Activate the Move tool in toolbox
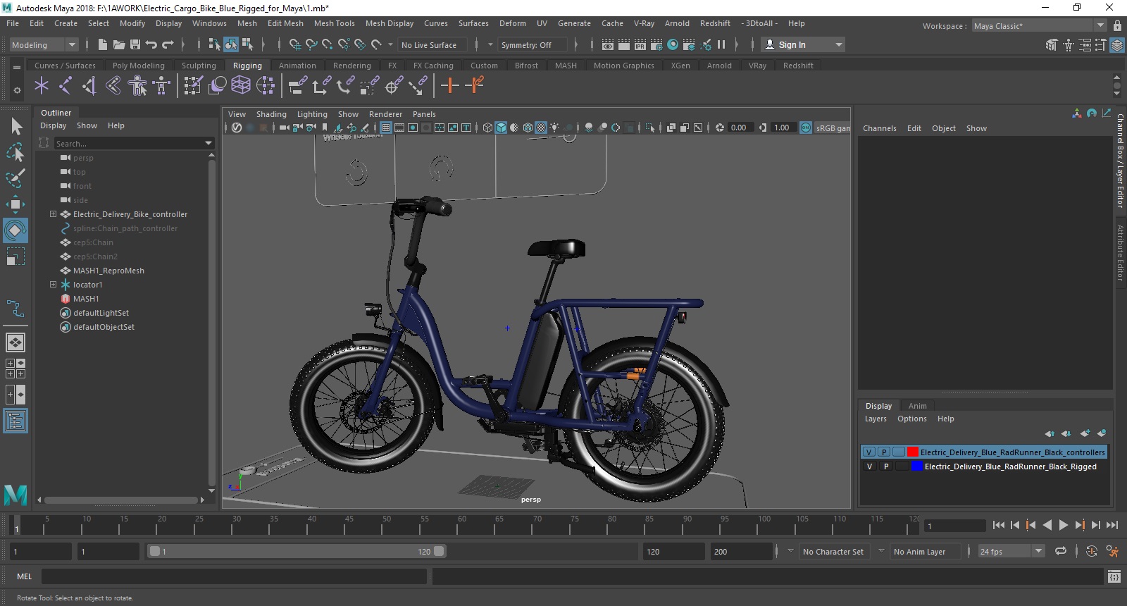 [15, 204]
